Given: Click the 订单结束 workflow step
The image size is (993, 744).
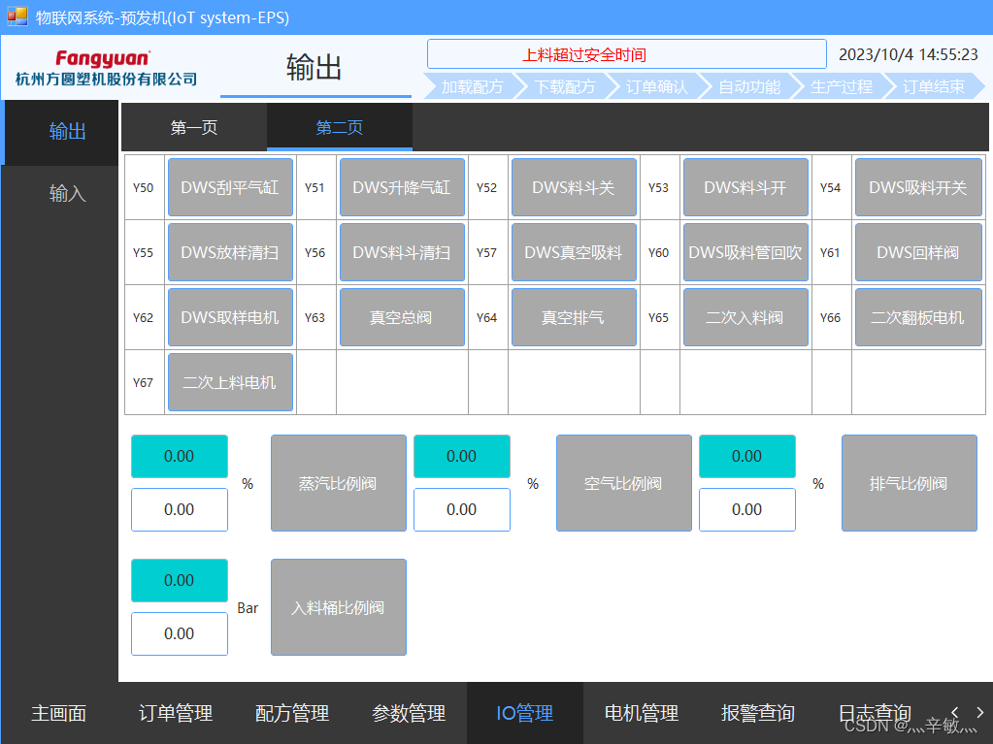Looking at the screenshot, I should pos(934,86).
